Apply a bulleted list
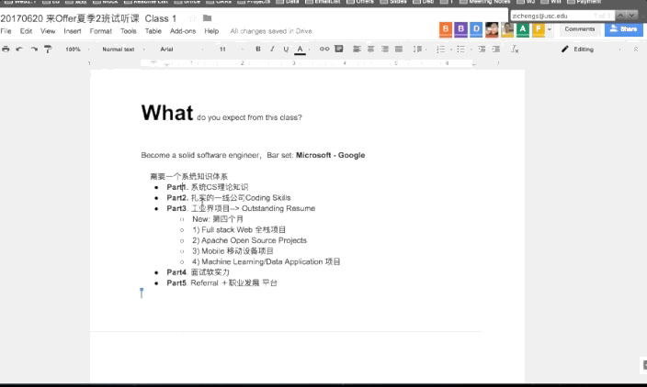This screenshot has height=387, width=647. (460, 49)
